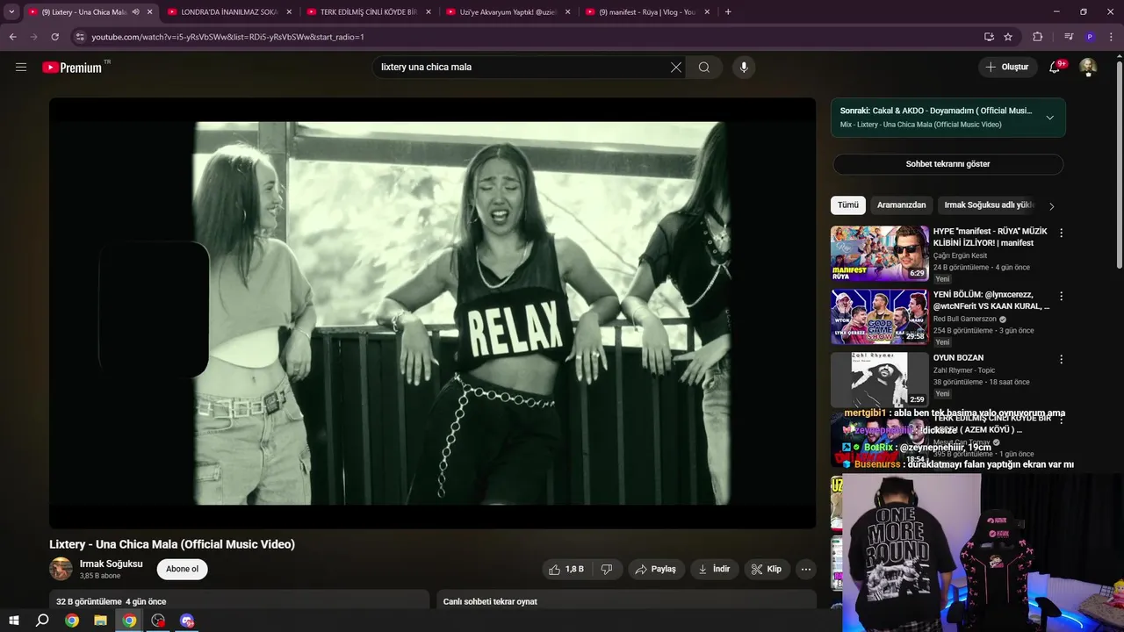Click the magnifier search button

(704, 67)
